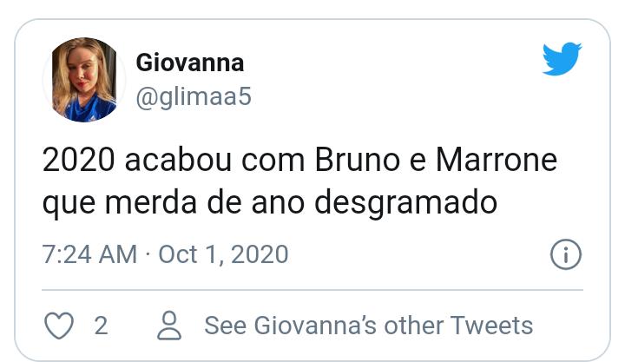Open Giovanna's profile picture
Viewport: 625px width, 362px height.
[84, 80]
